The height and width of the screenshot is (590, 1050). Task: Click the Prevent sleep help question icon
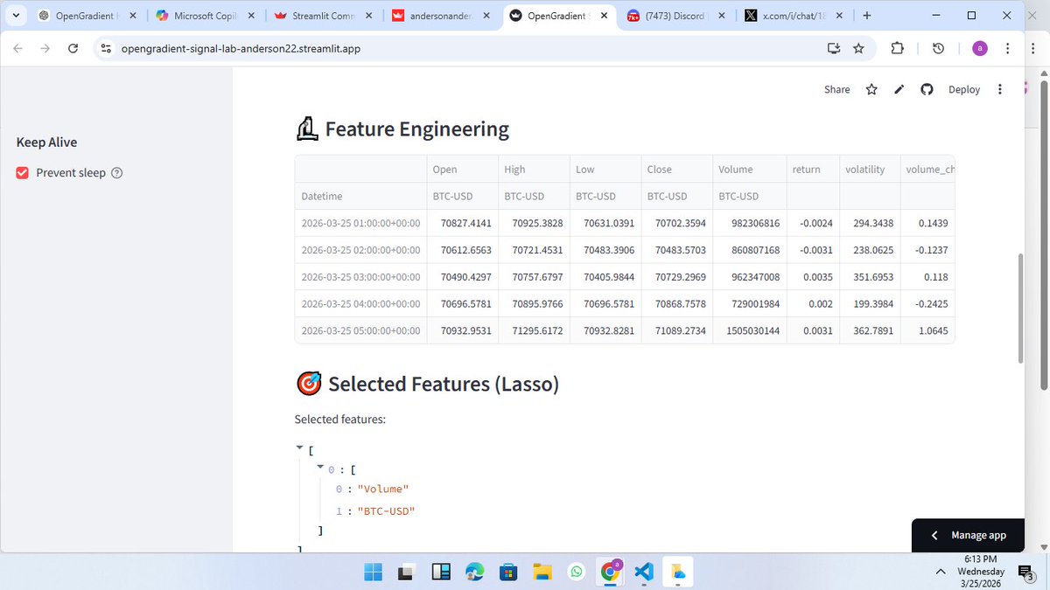point(117,173)
